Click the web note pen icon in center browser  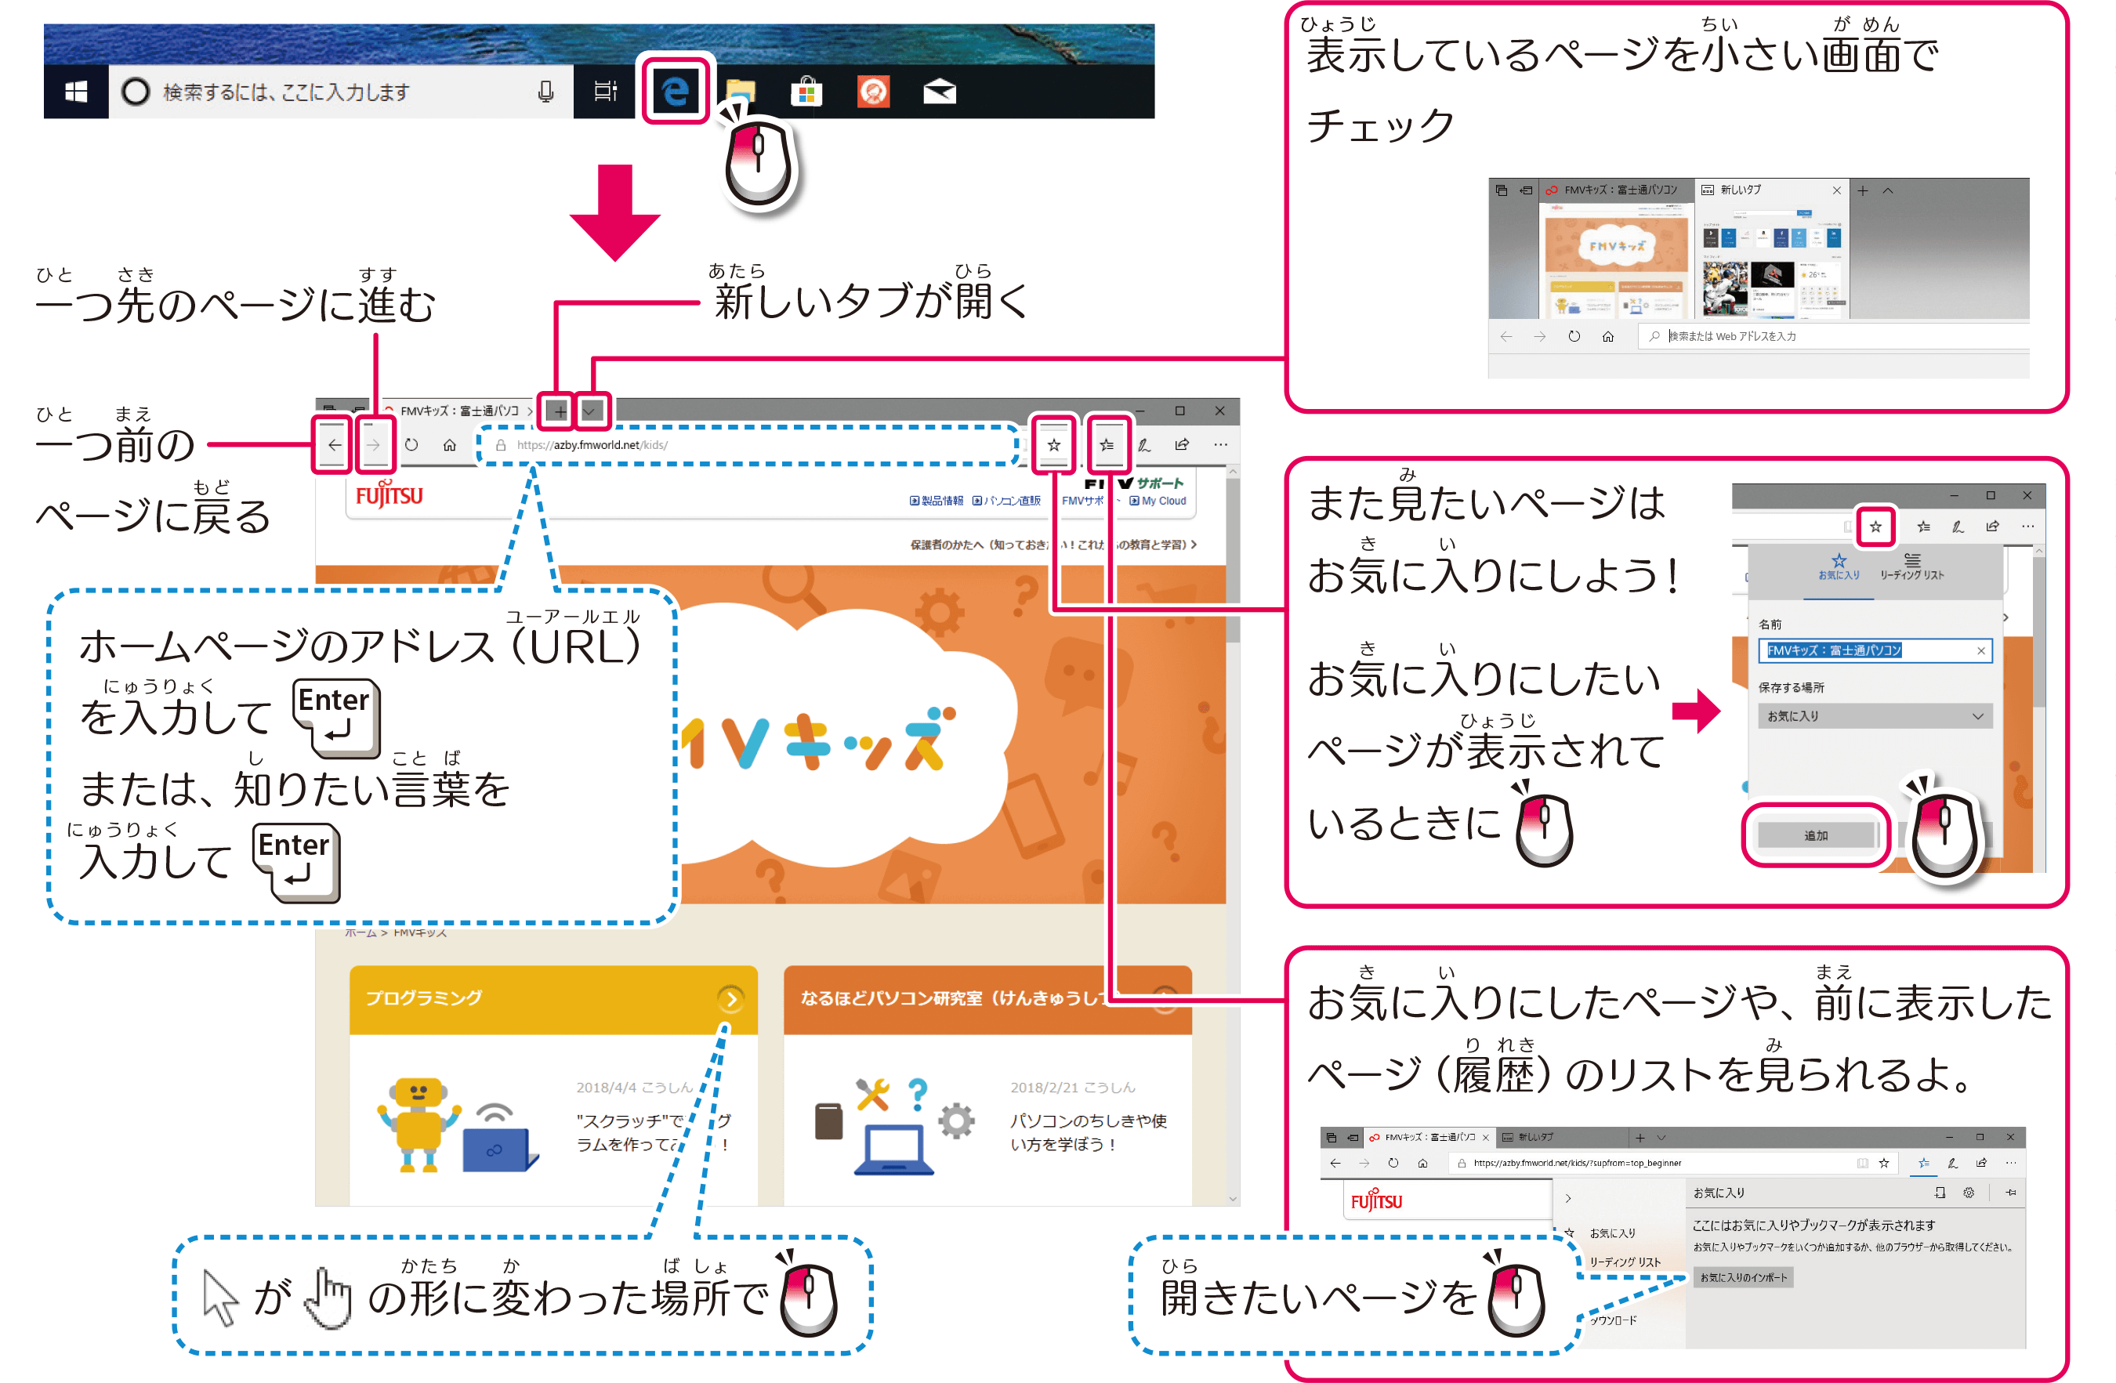pyautogui.click(x=1144, y=444)
